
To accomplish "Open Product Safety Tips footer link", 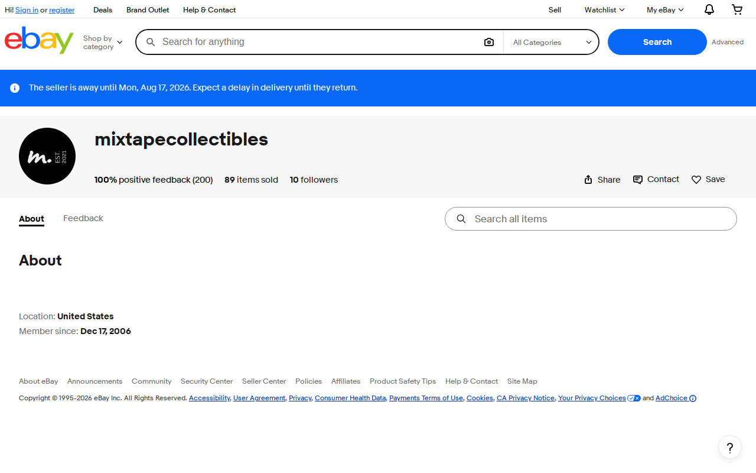I will point(403,381).
